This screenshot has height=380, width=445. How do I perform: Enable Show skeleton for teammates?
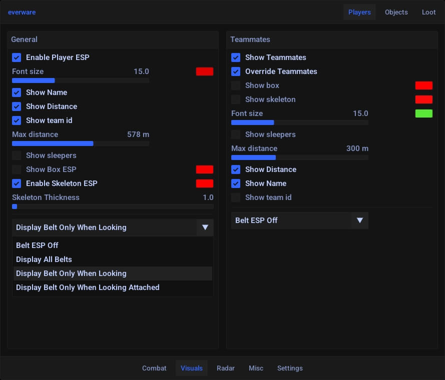pyautogui.click(x=236, y=99)
